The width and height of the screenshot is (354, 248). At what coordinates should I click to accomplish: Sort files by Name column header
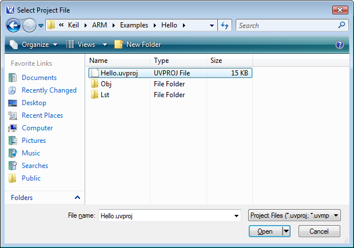pos(117,60)
